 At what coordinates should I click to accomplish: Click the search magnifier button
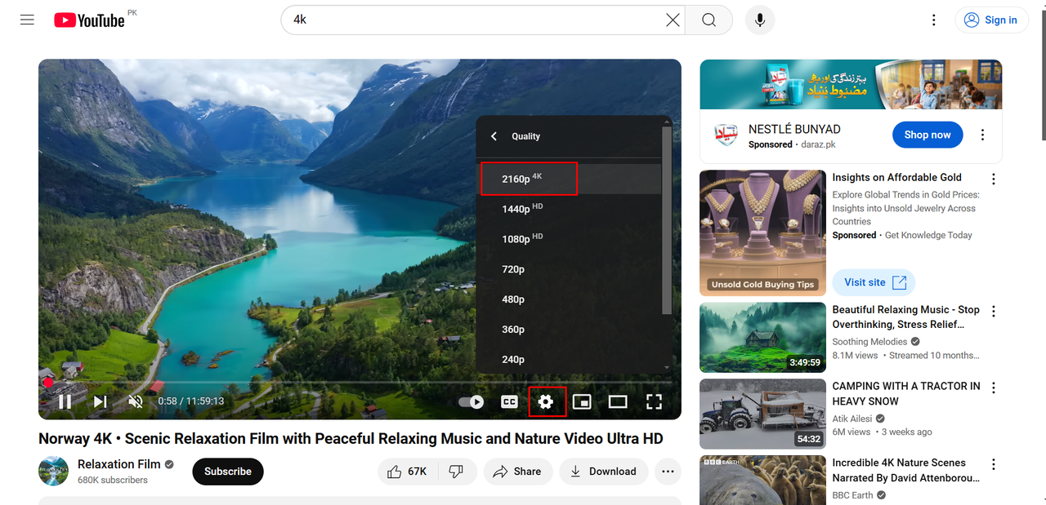[x=709, y=20]
